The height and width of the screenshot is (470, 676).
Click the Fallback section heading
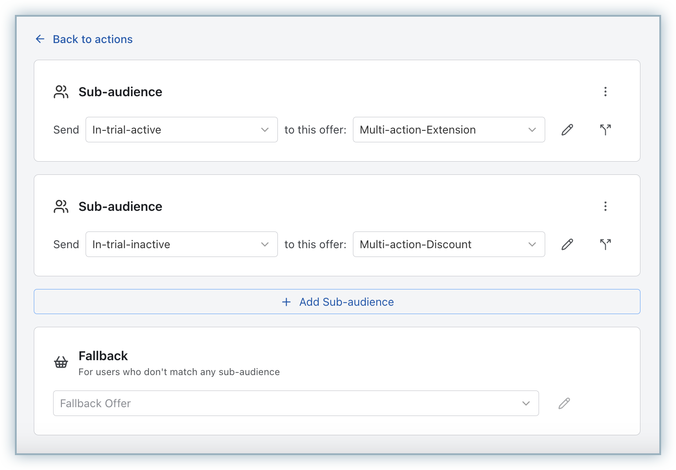tap(103, 356)
